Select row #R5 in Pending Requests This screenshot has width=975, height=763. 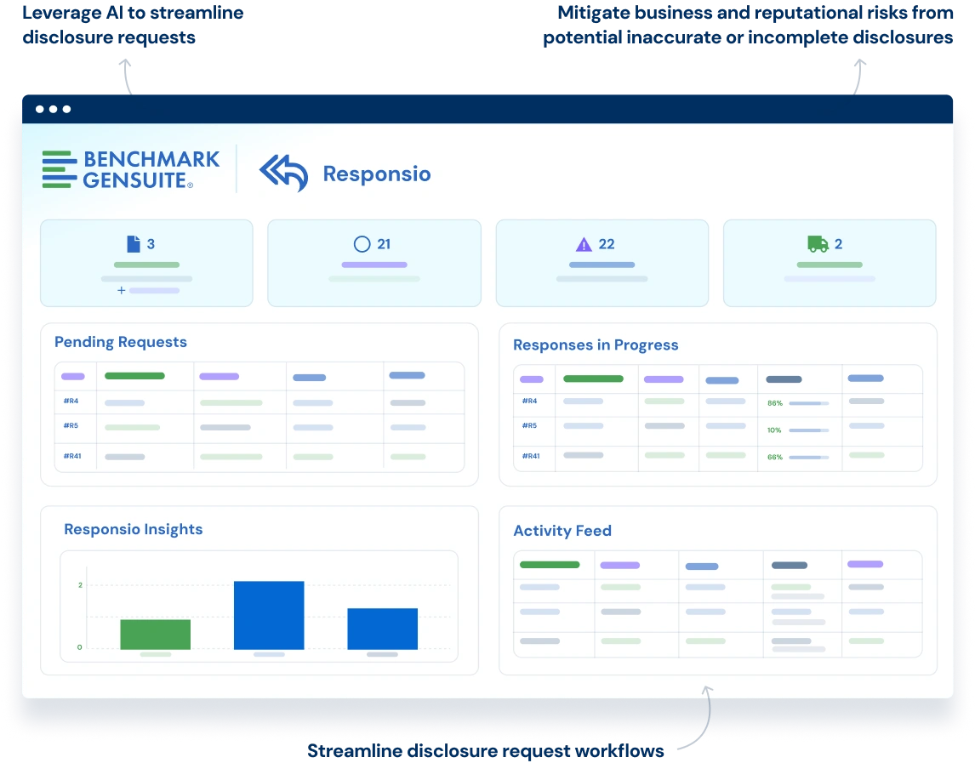pyautogui.click(x=259, y=429)
